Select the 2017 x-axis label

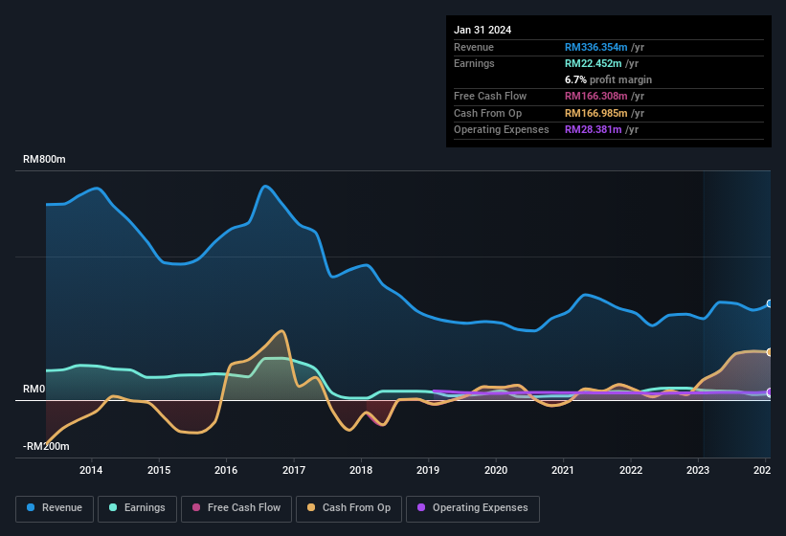tap(293, 470)
